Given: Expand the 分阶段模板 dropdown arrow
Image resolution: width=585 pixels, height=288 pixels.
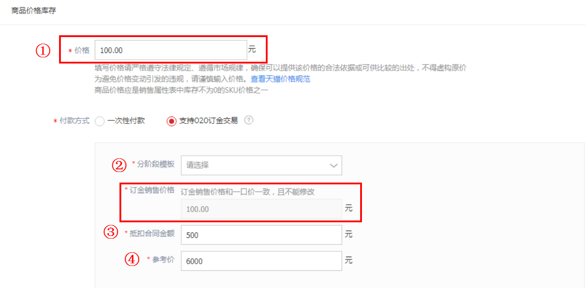Looking at the screenshot, I should [334, 165].
